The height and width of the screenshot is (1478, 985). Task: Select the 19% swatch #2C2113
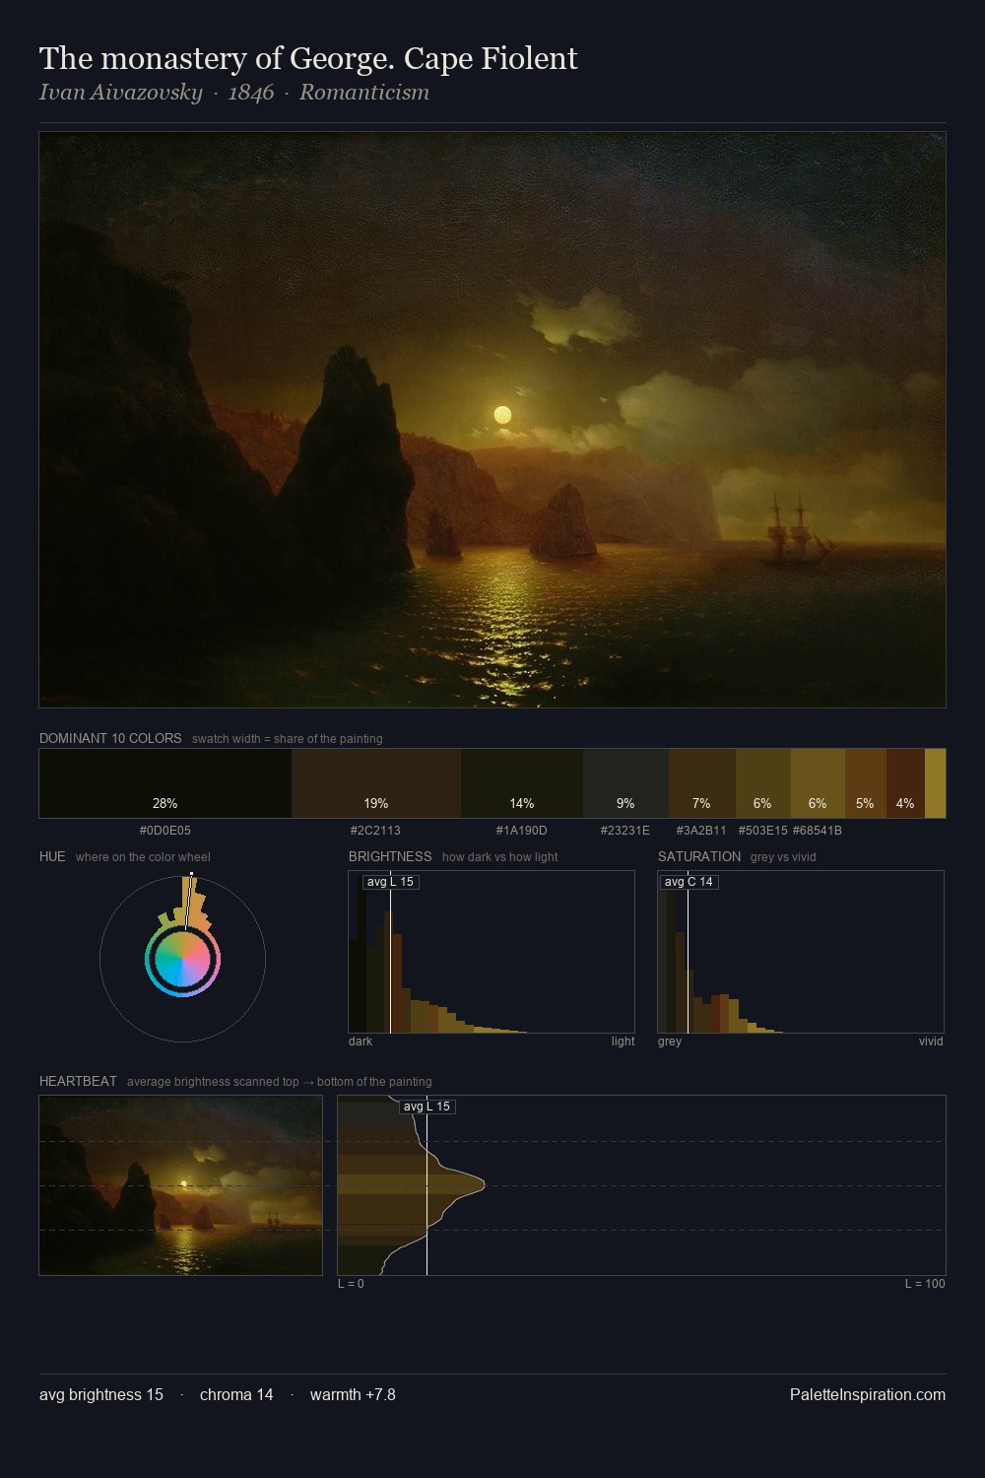[x=376, y=783]
